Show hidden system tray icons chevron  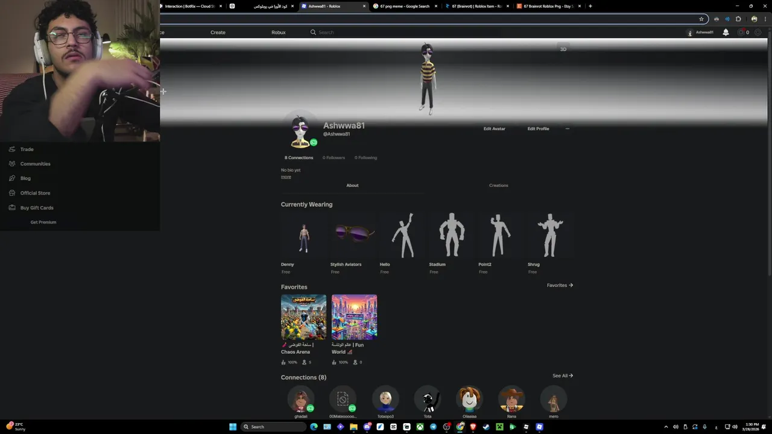[666, 427]
